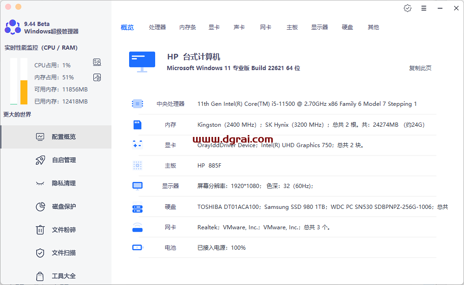
Task: Click the battery icon for 电池
Action: (x=137, y=247)
